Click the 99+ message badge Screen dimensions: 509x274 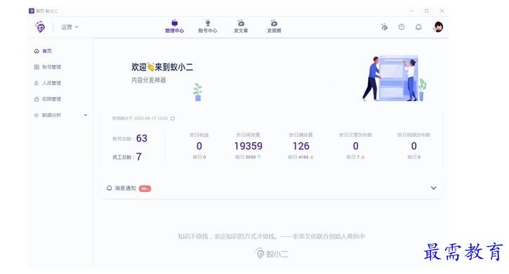(x=145, y=189)
